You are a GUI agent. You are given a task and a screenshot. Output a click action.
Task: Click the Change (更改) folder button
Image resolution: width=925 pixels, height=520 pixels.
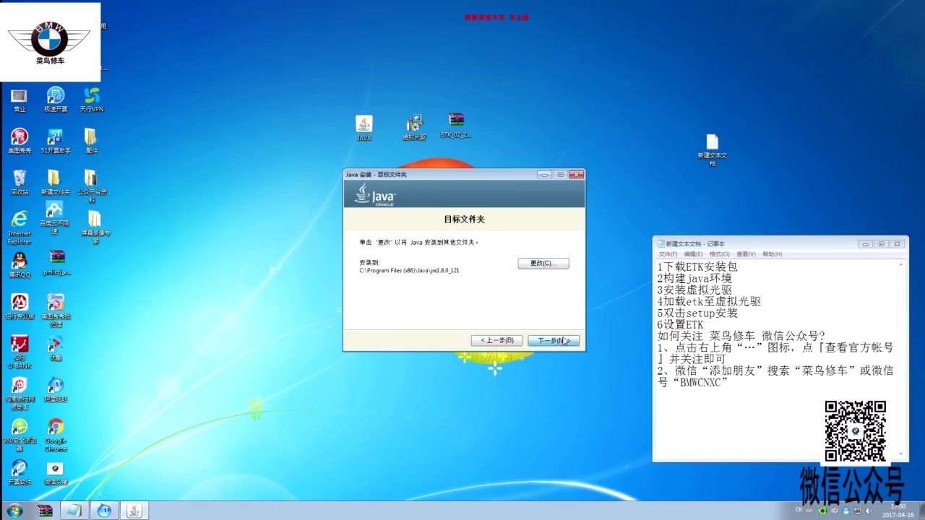[x=543, y=264]
